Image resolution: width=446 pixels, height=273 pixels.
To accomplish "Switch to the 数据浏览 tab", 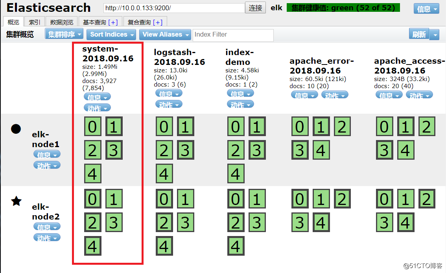I will pos(62,22).
